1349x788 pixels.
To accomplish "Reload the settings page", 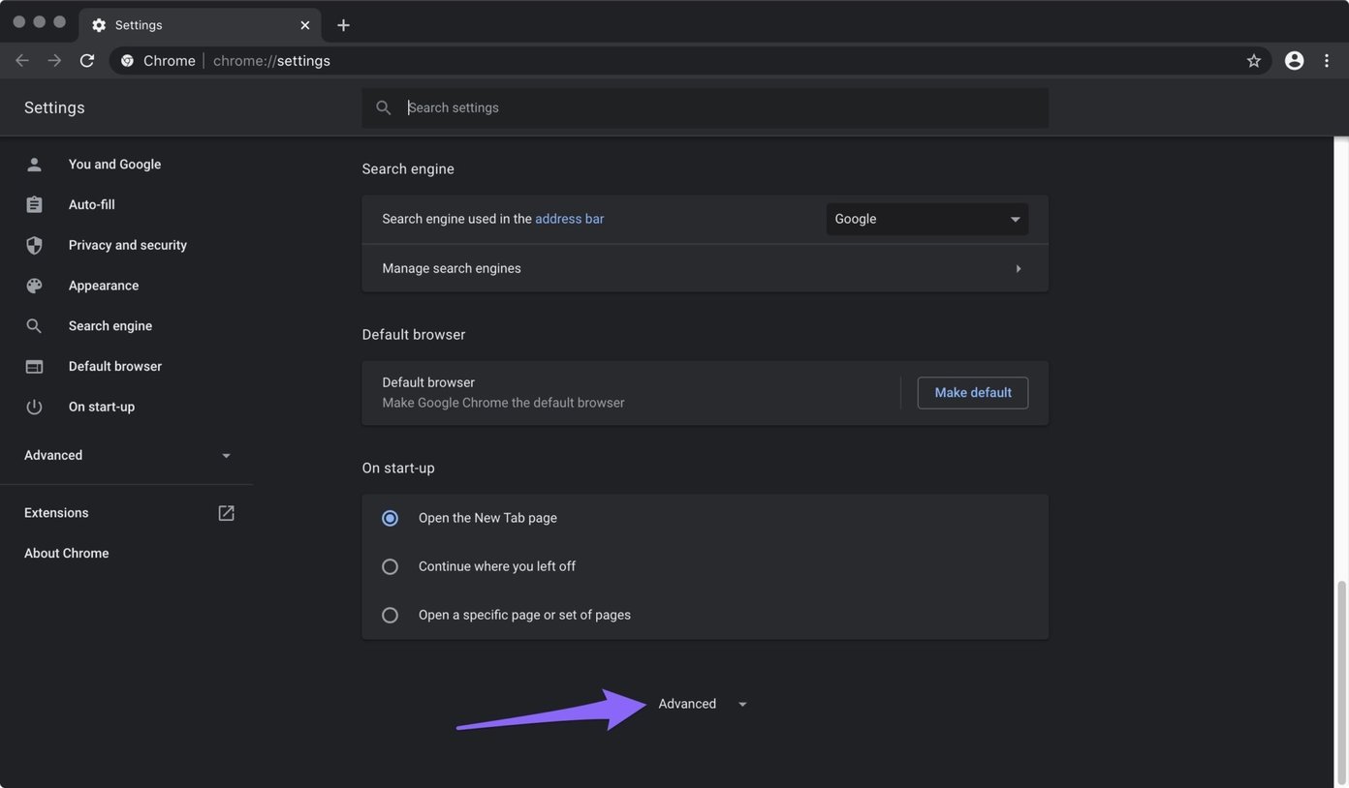I will [87, 60].
